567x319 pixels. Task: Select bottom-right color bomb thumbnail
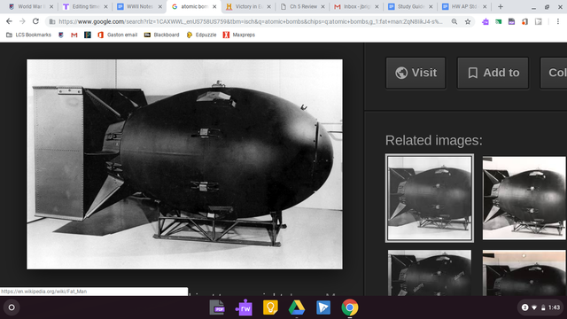pyautogui.click(x=524, y=273)
